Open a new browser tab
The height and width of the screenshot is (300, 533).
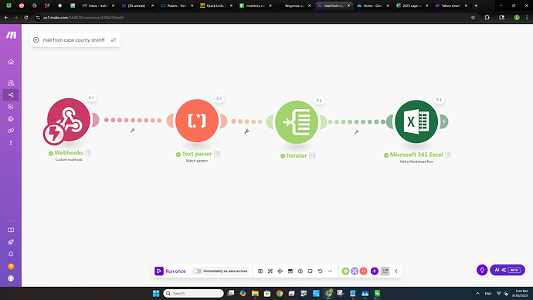pyautogui.click(x=476, y=5)
